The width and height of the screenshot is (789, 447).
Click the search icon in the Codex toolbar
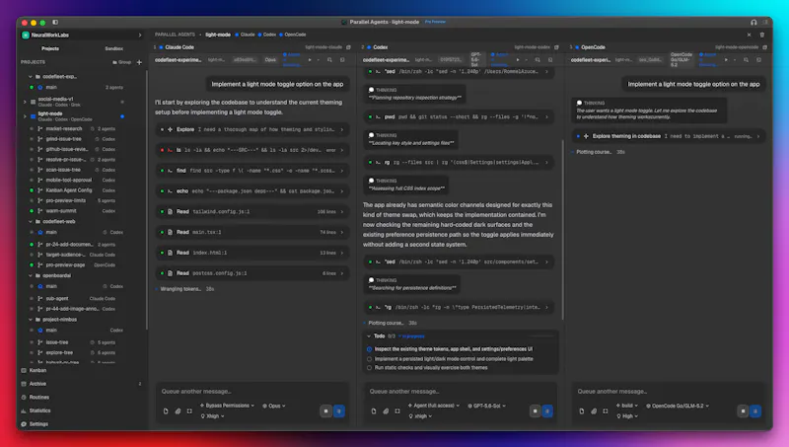pyautogui.click(x=538, y=60)
